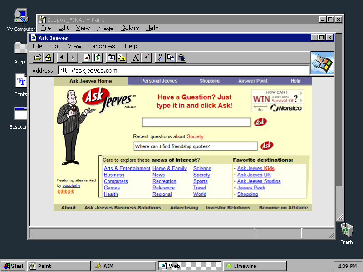
Task: Select the Answer Point tab
Action: point(253,81)
